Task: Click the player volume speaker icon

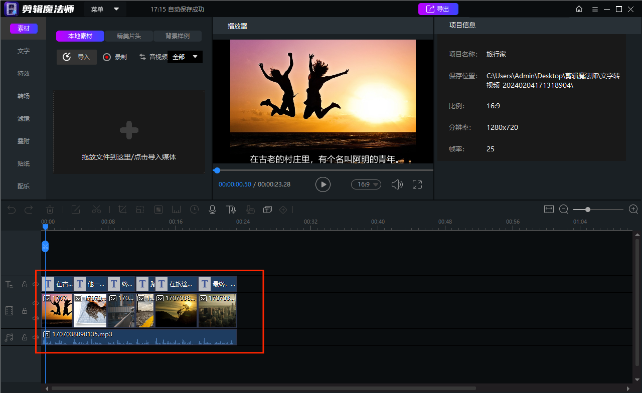Action: click(x=397, y=184)
